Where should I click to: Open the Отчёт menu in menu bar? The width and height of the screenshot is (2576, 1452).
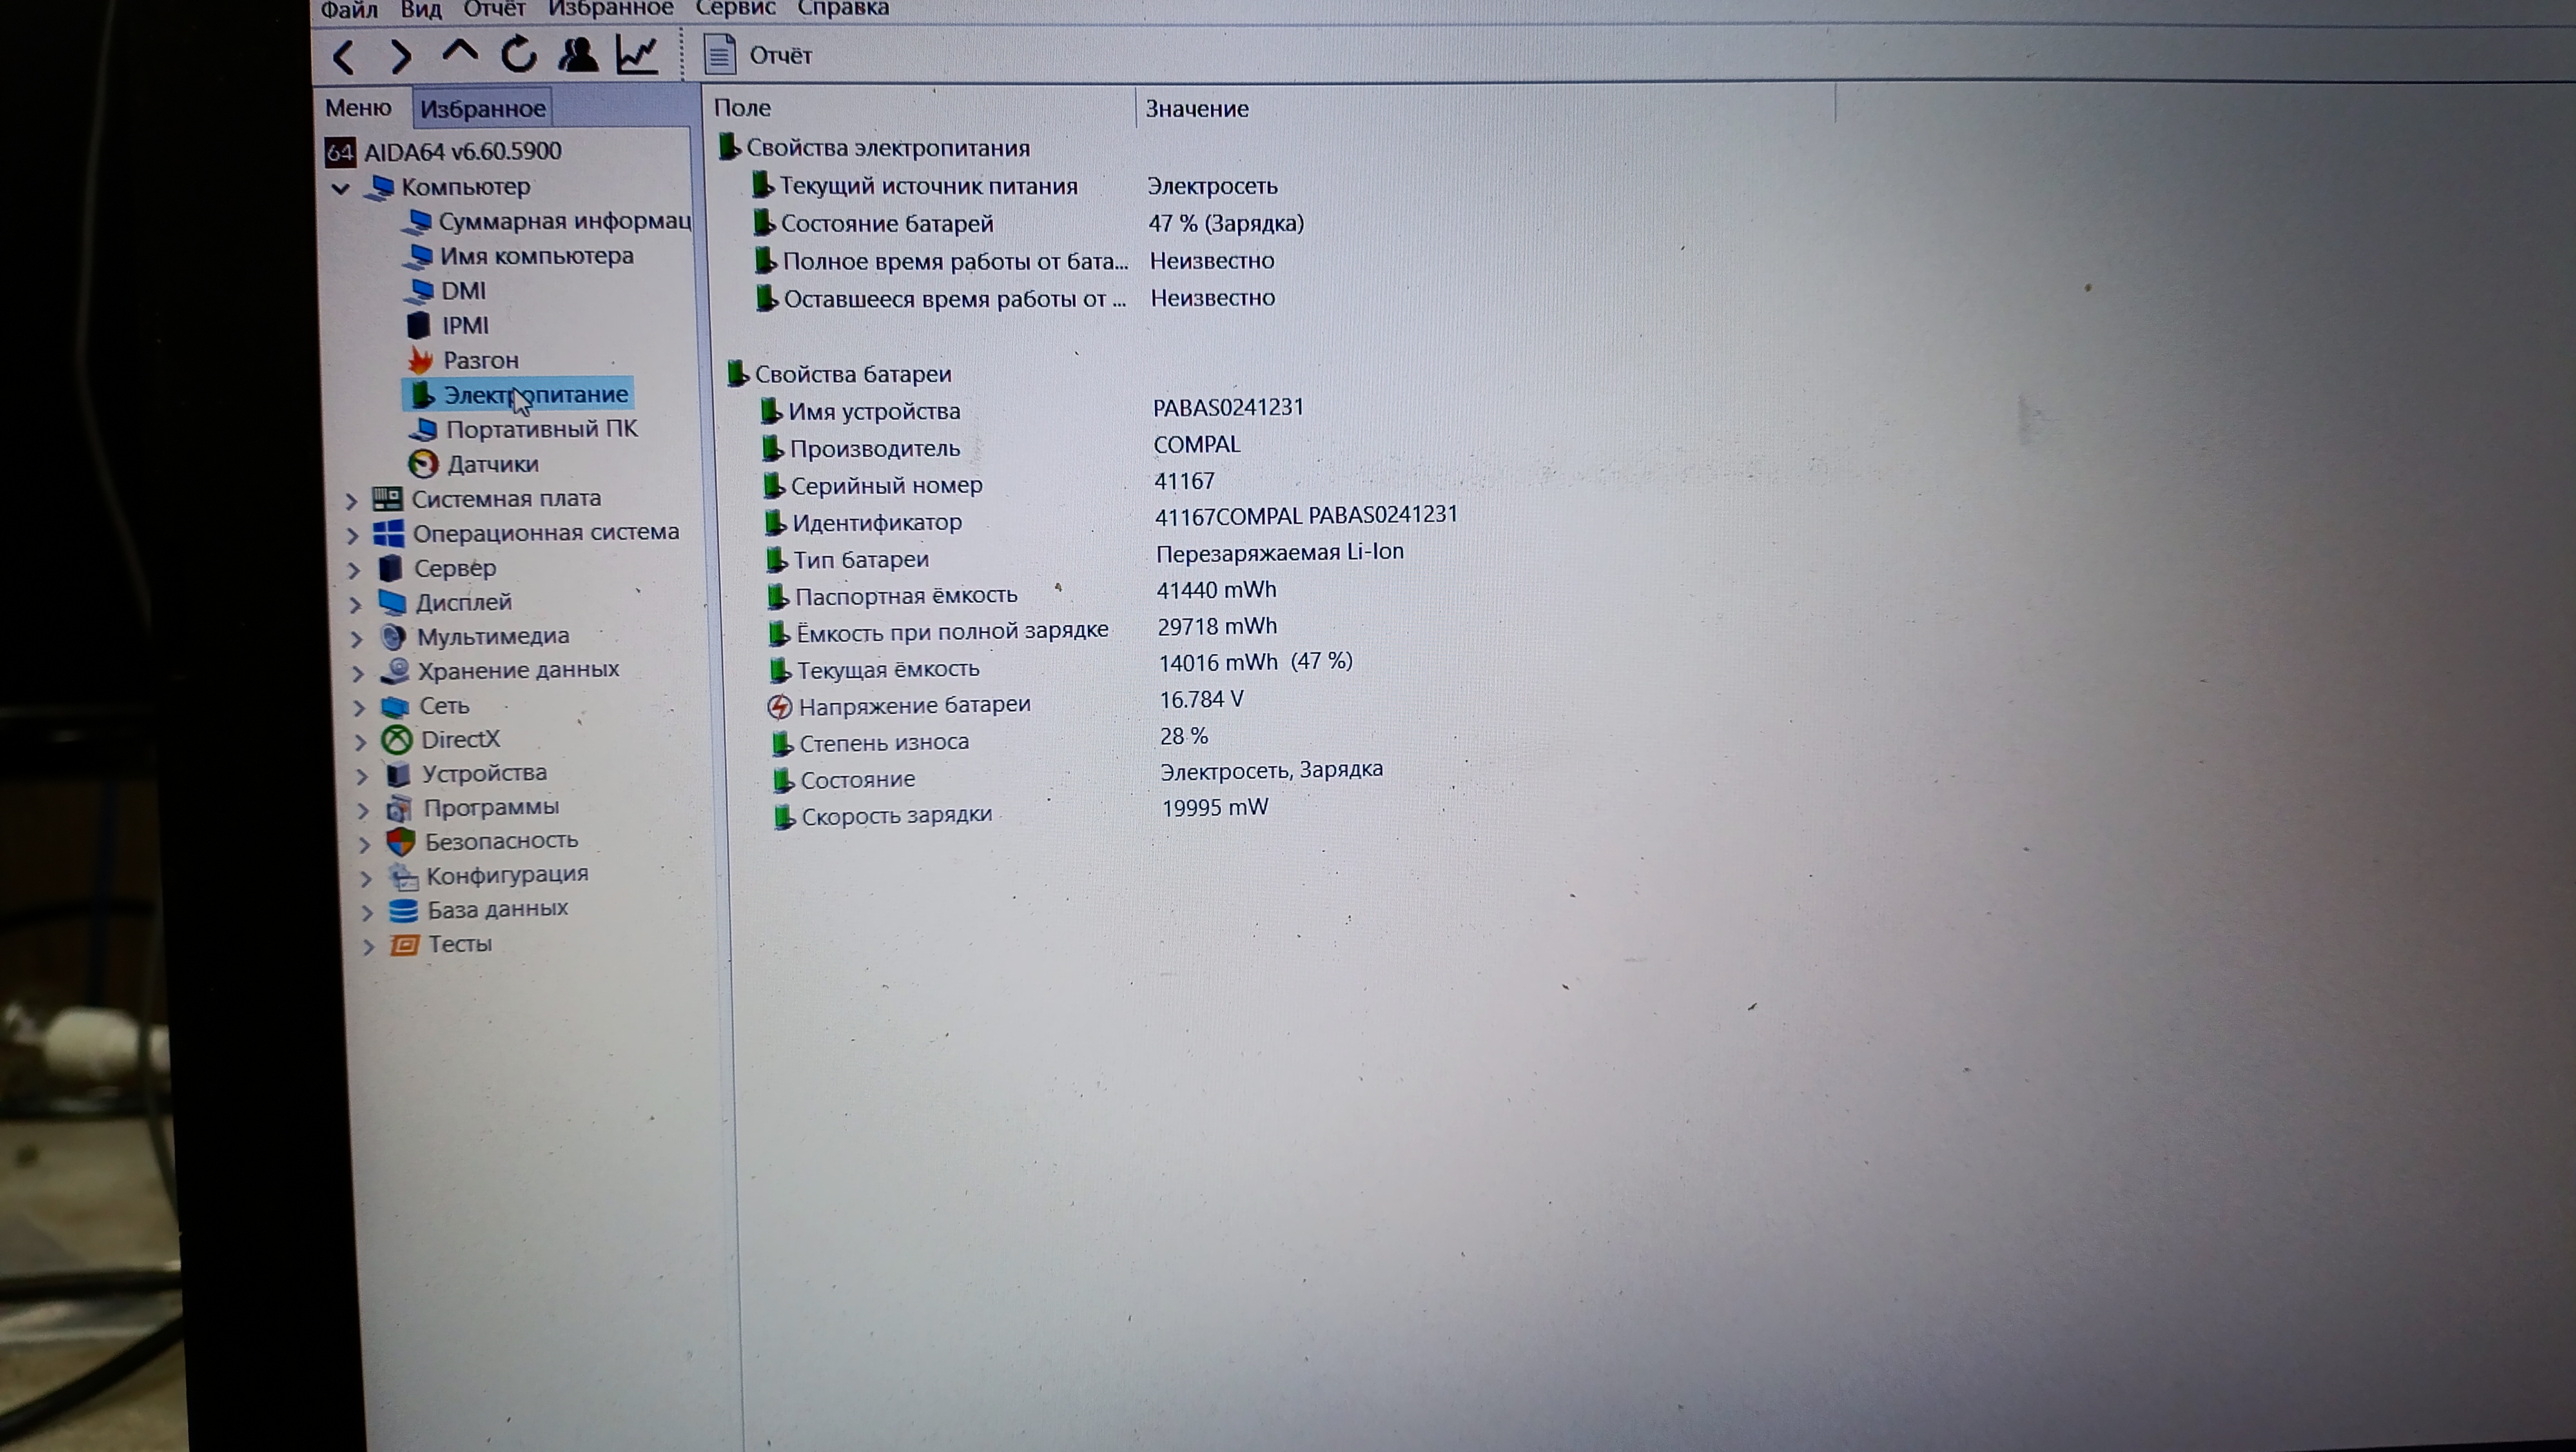494,9
